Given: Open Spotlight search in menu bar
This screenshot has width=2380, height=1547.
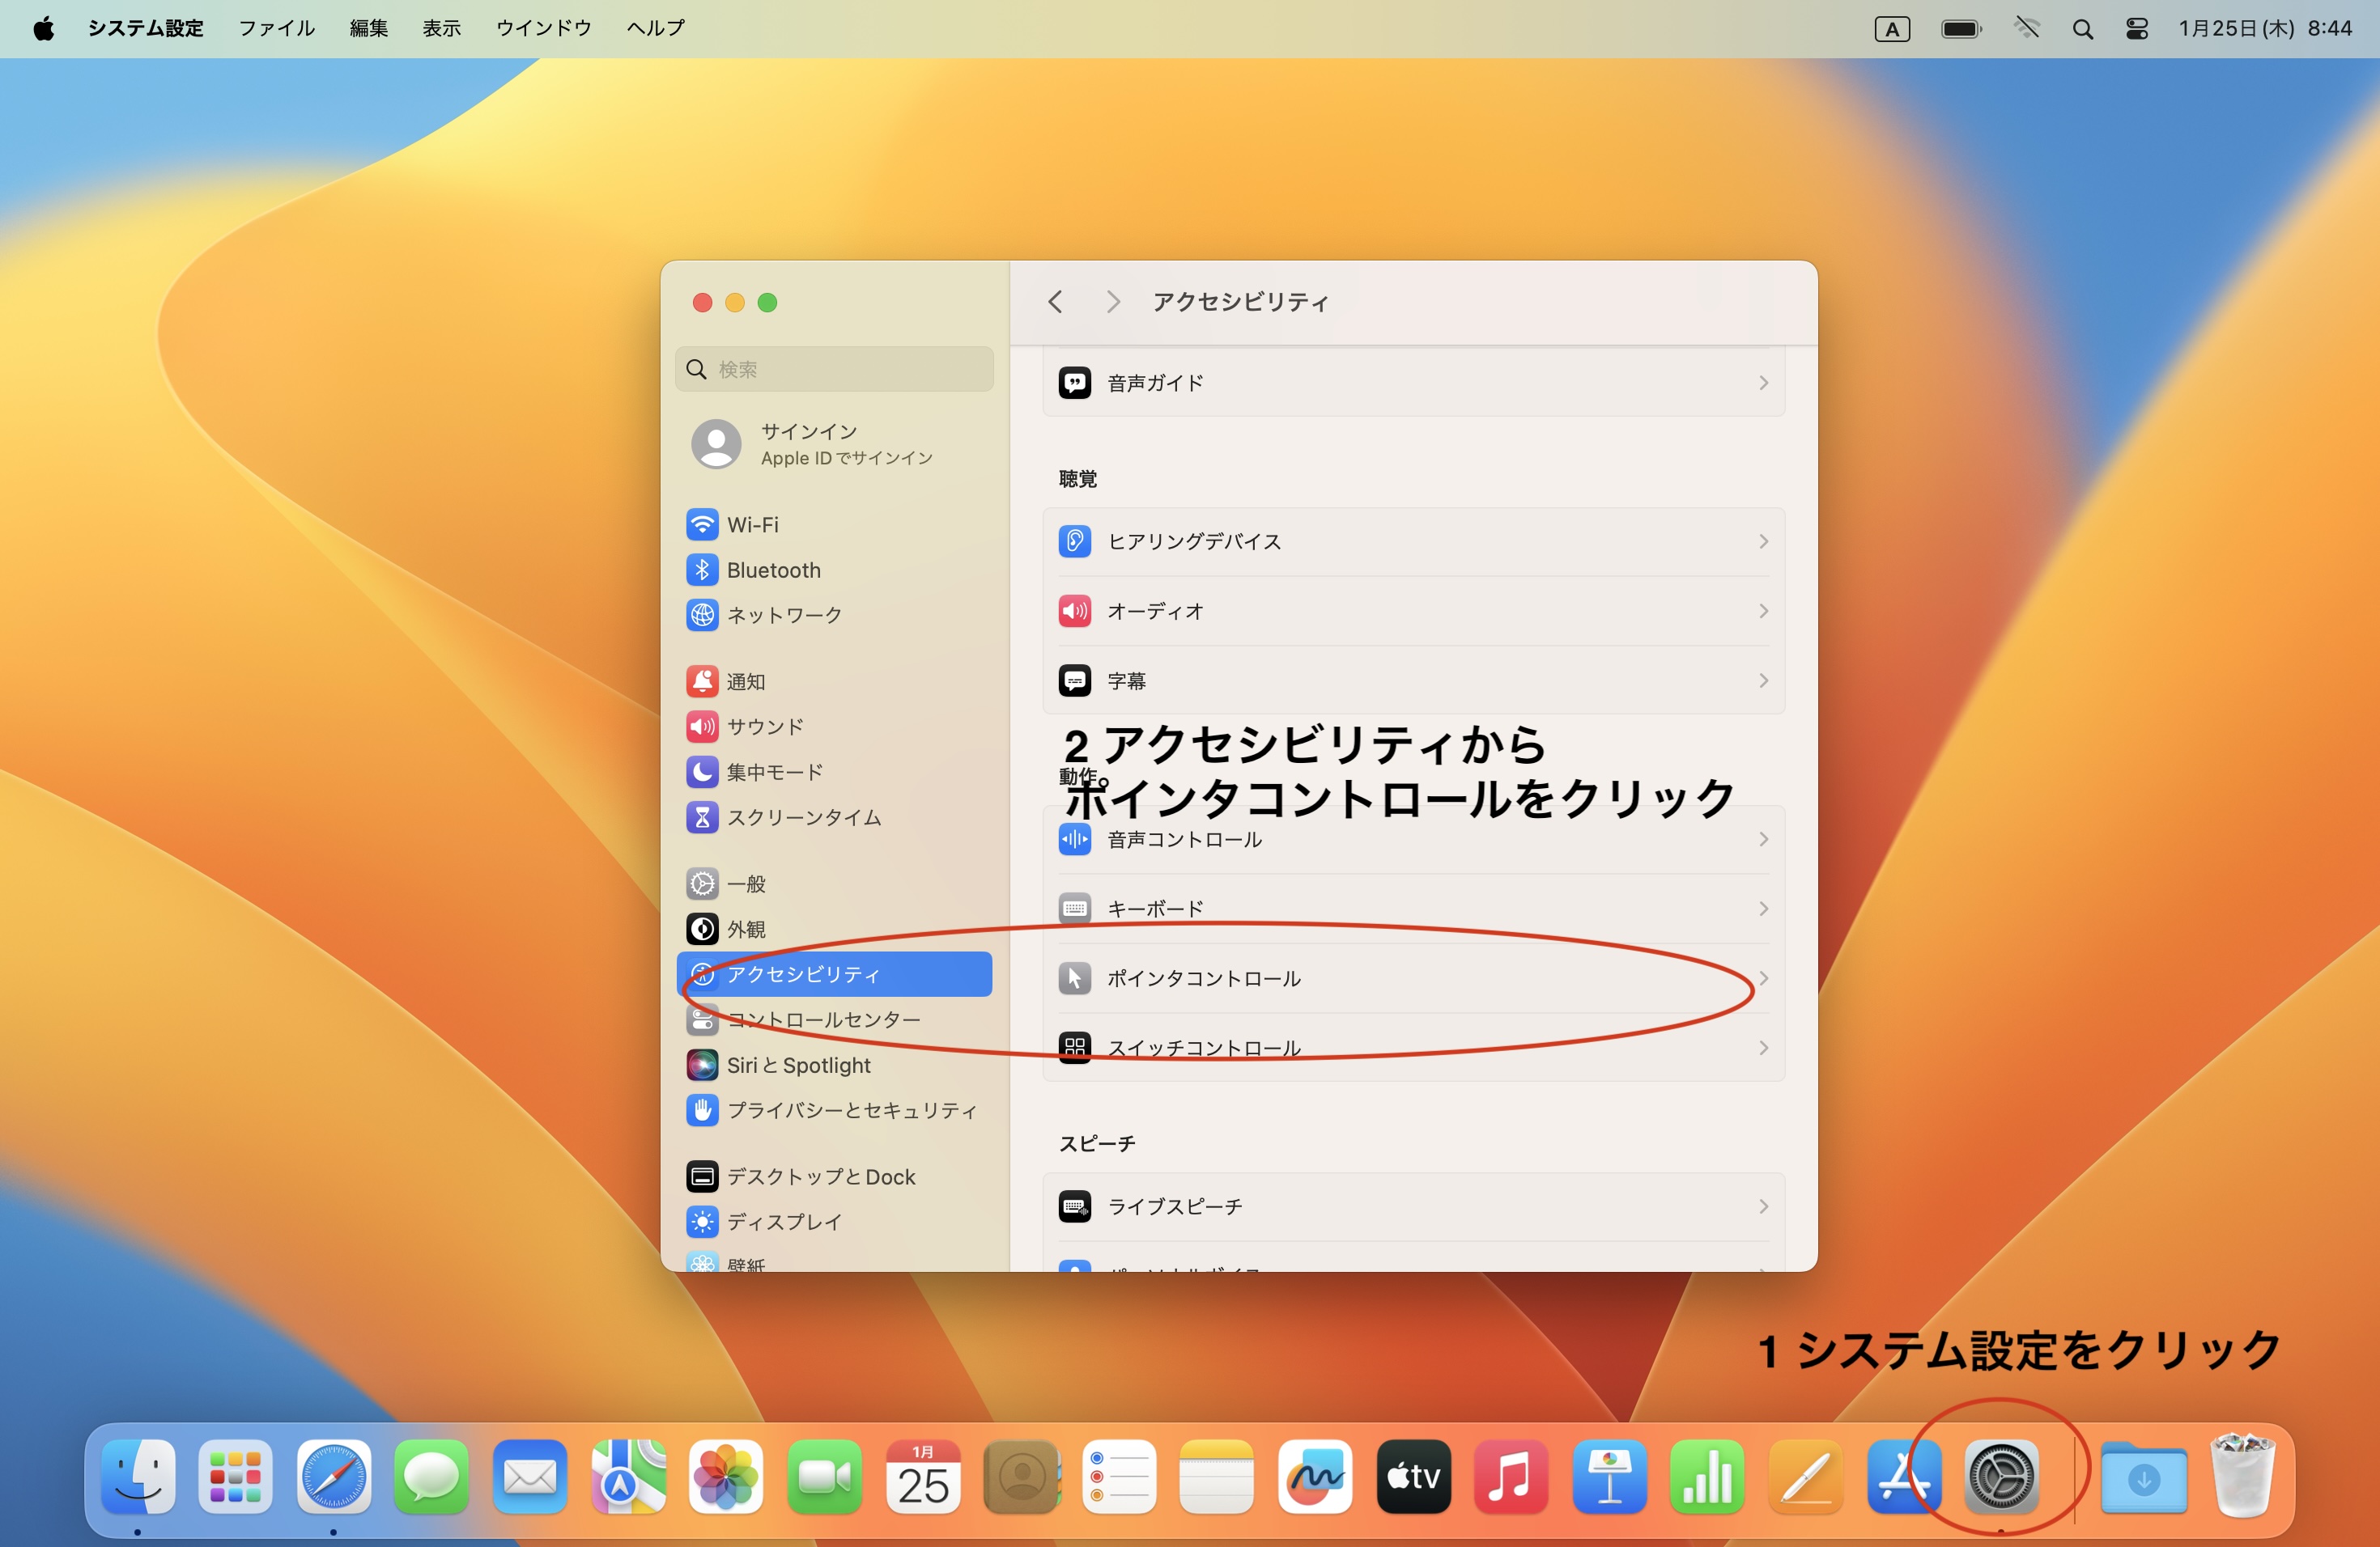Looking at the screenshot, I should click(2082, 29).
